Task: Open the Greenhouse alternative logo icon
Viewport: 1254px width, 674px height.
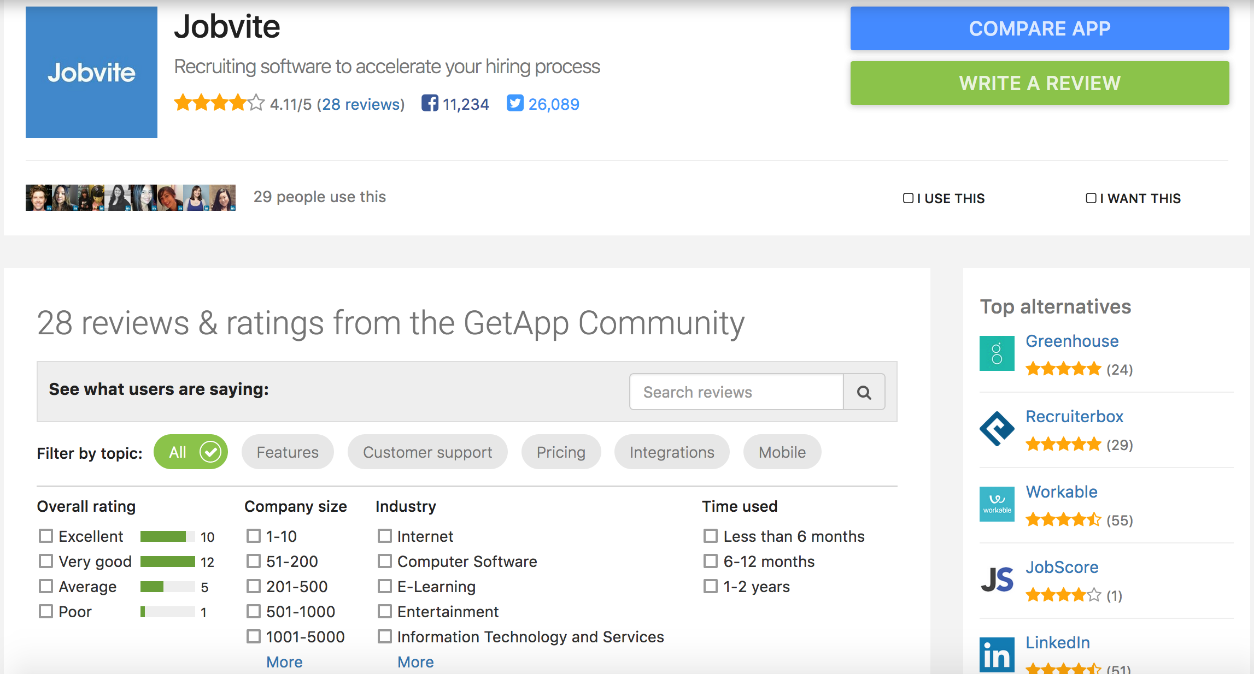Action: 997,353
